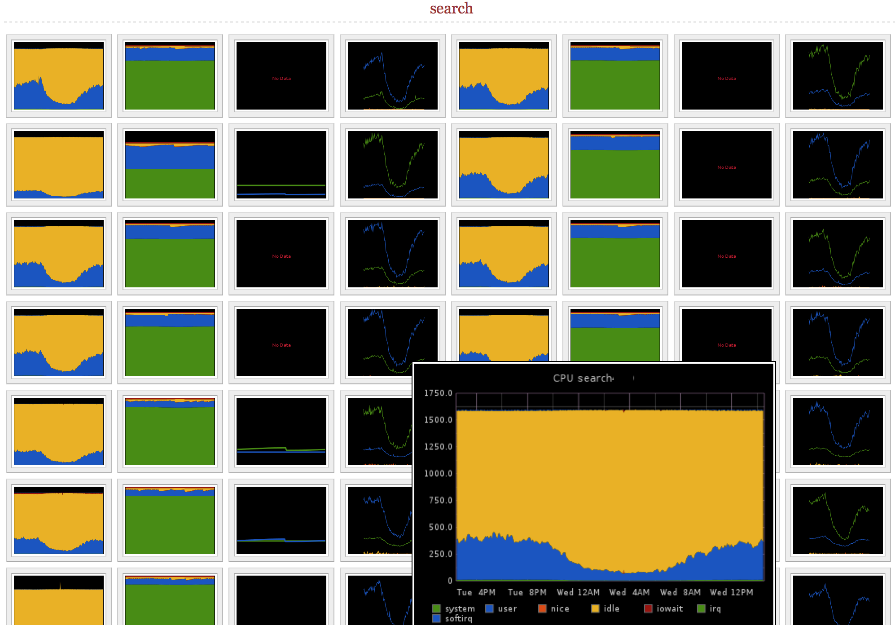Open second-row memory thumbnail with thick blue band

coord(170,165)
